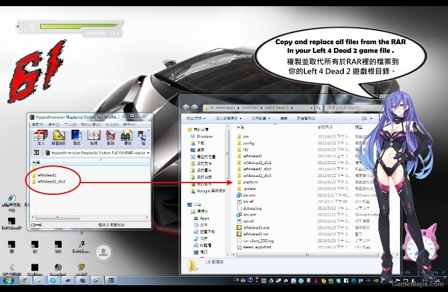The width and height of the screenshot is (448, 292).
Task: Click the Explorer refresh button beside address bar
Action: pyautogui.click(x=319, y=108)
